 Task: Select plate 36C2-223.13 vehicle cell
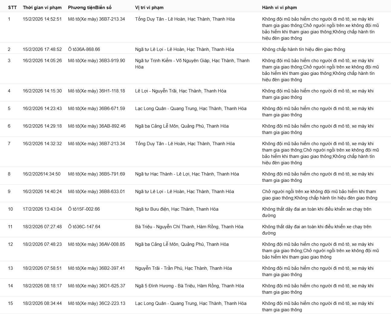click(x=96, y=303)
